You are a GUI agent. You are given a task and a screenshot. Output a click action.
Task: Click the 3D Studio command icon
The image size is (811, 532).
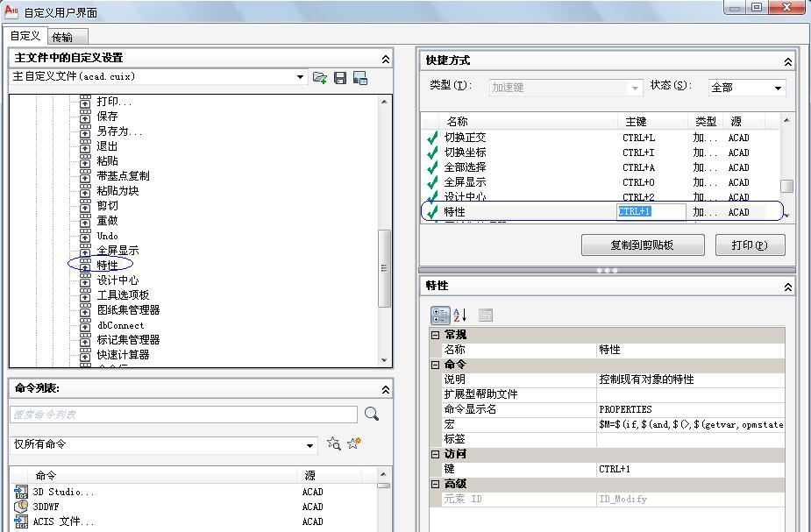[x=21, y=491]
